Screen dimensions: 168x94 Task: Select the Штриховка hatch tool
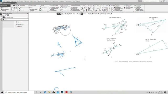coord(43,10)
